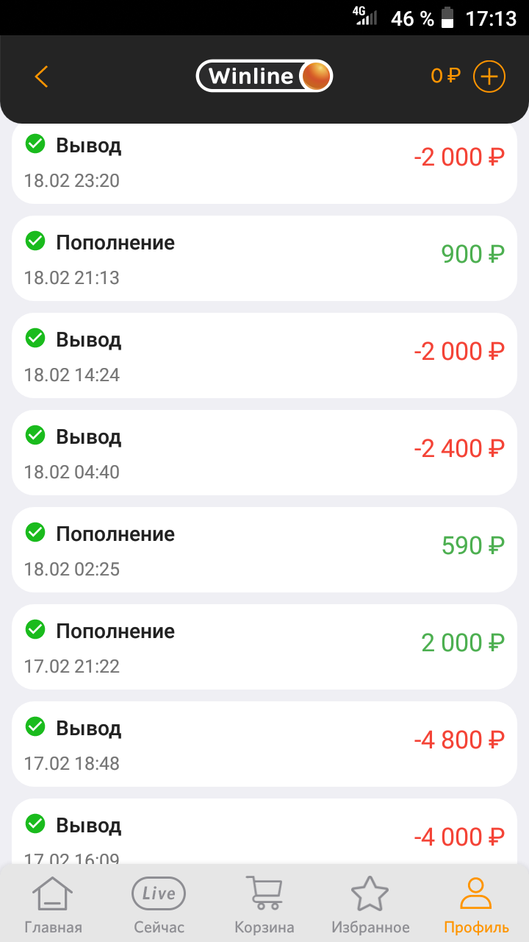Open the 590 ₽ Пополнение transaction
The image size is (529, 942).
click(x=264, y=550)
